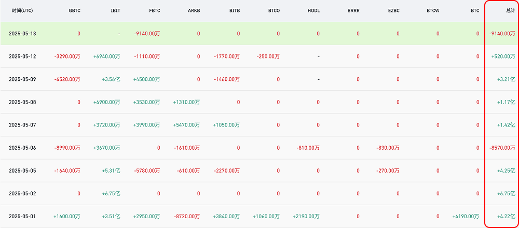Viewport: 519px width, 228px height.
Task: Select the 2025-05-05 date cell
Action: tap(22, 171)
